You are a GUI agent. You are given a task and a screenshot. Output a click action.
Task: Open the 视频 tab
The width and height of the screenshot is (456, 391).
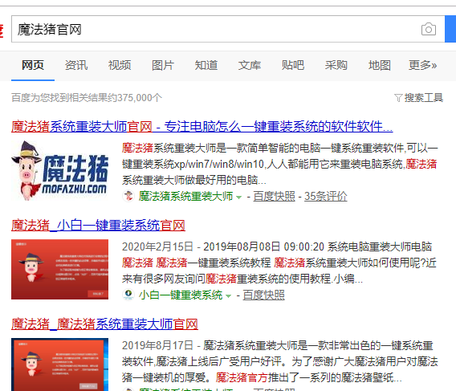[120, 65]
